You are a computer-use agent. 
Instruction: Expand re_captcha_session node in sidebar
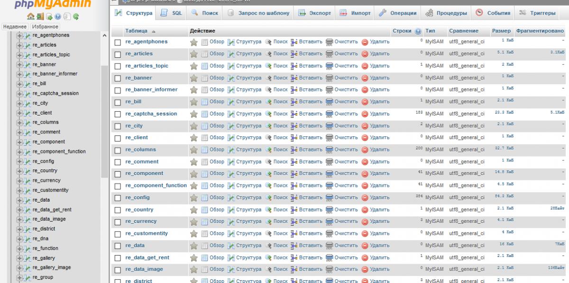[x=19, y=94]
